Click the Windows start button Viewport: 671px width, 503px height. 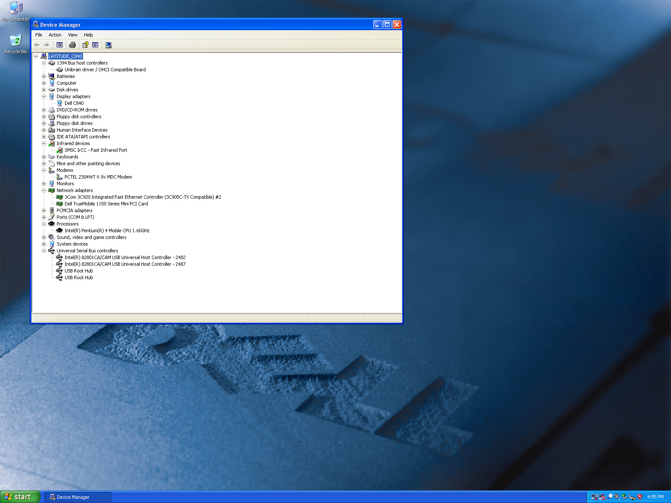(x=20, y=497)
